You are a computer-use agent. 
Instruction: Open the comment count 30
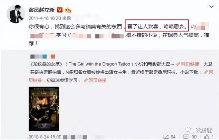click(x=194, y=137)
